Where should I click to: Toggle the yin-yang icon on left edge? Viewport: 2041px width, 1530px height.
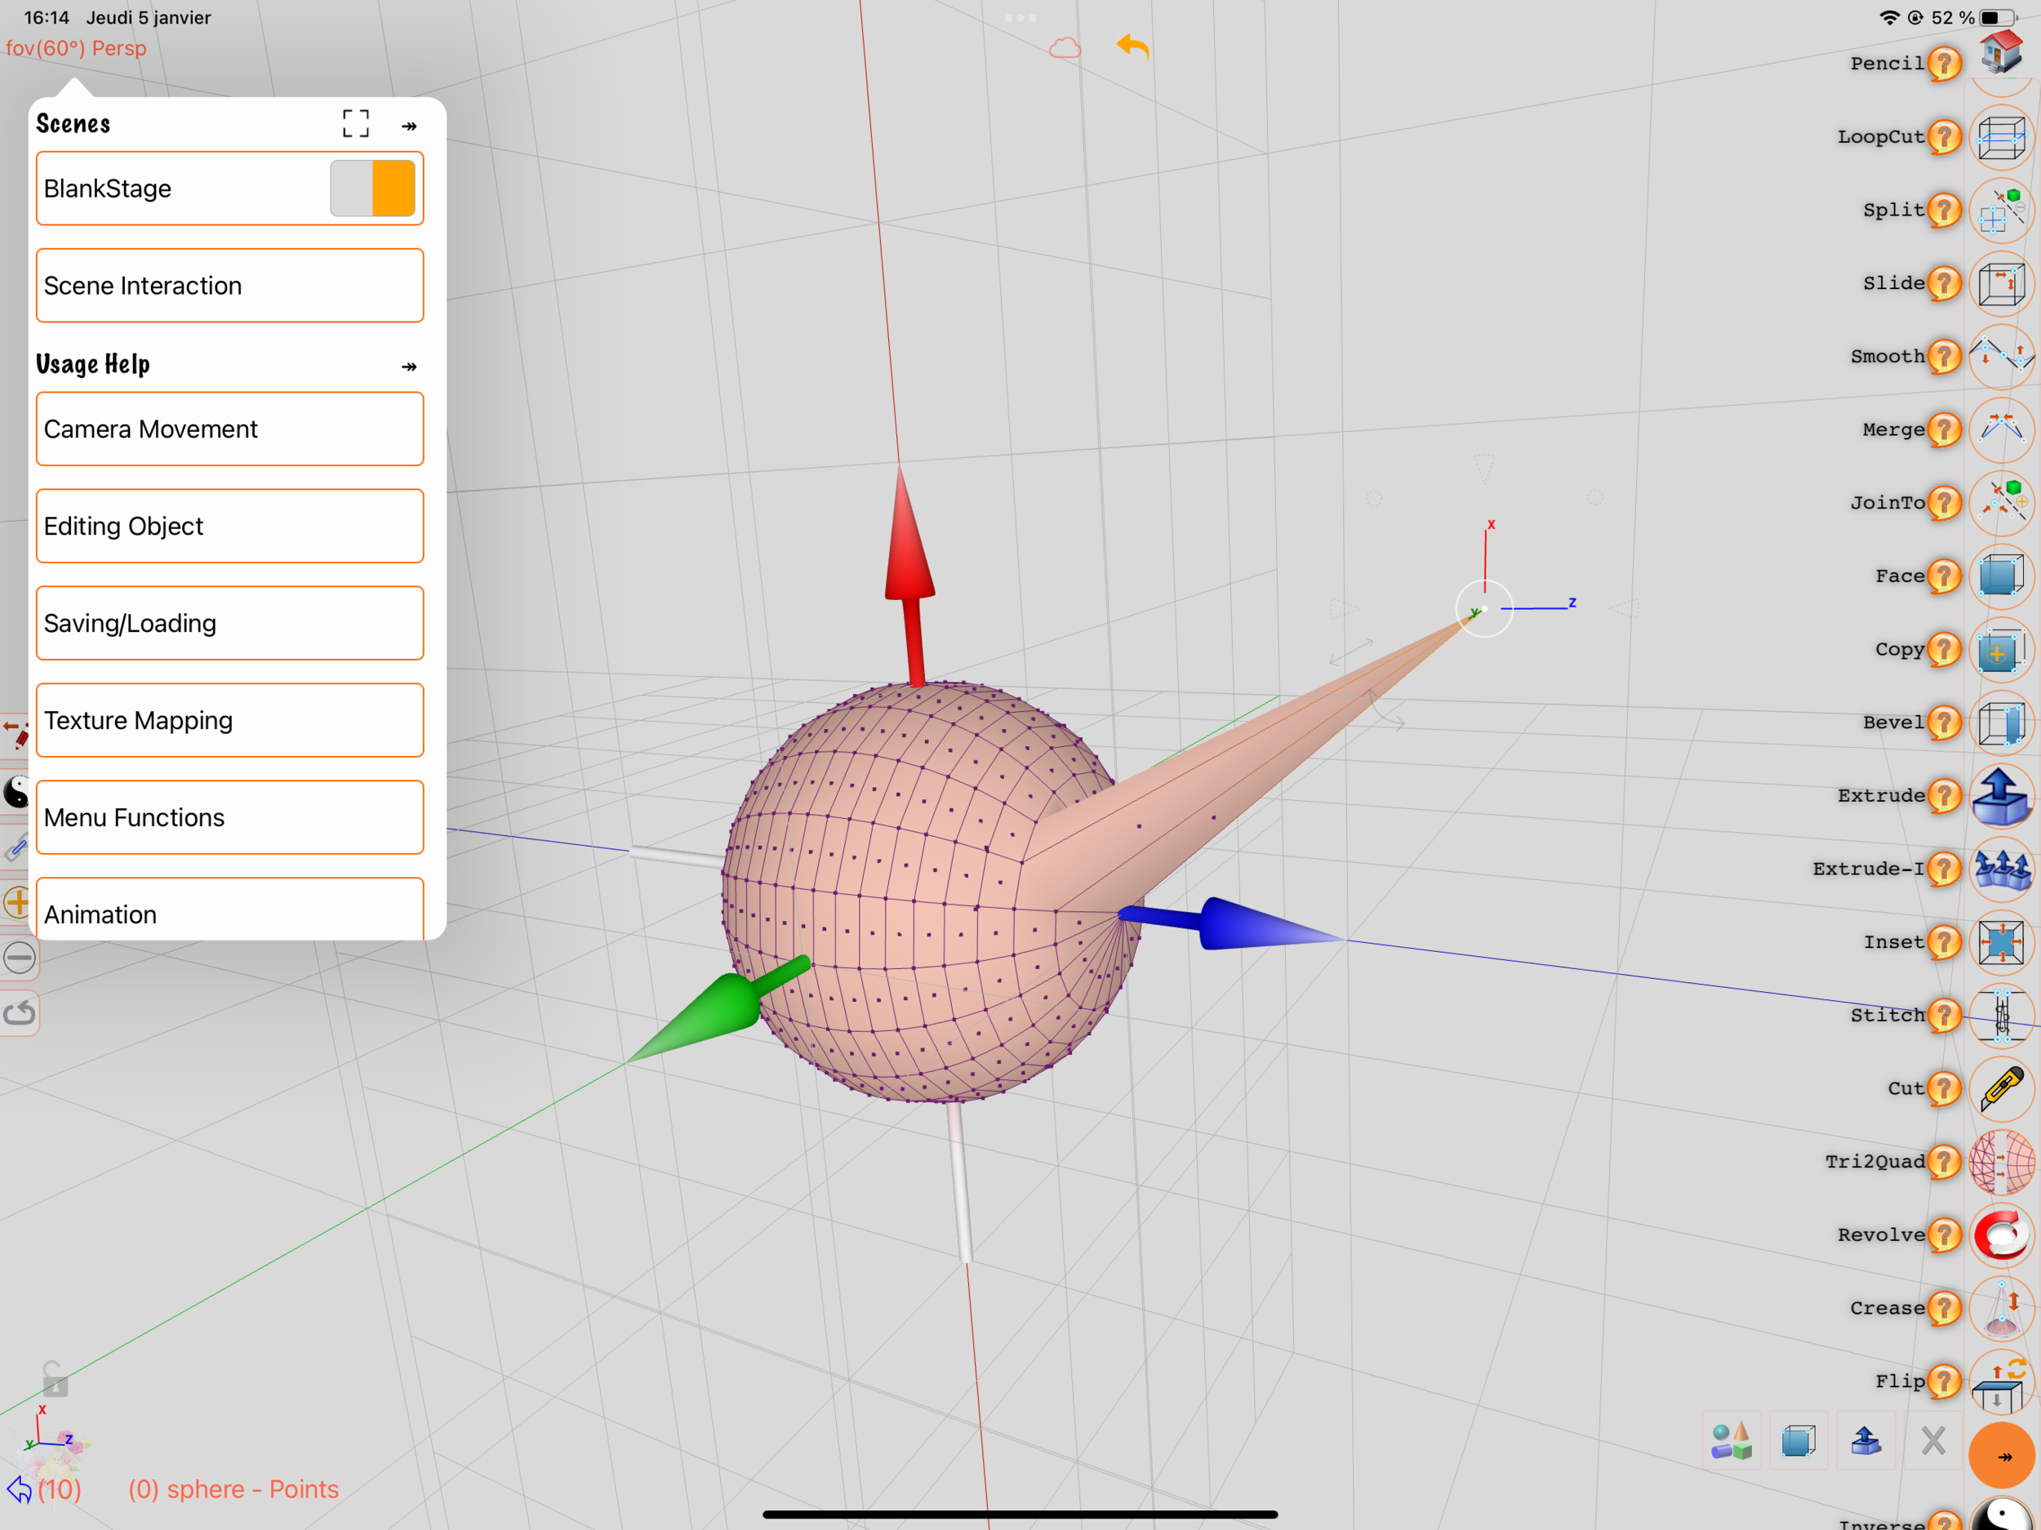[16, 792]
